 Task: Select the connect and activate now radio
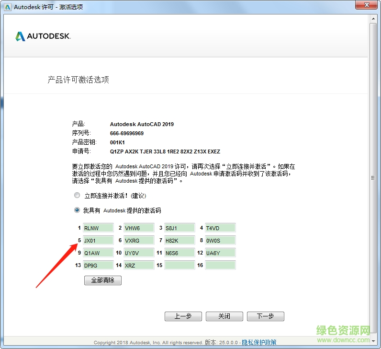point(77,196)
